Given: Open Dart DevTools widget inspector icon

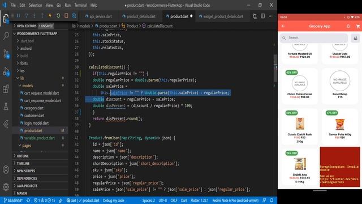Looking at the screenshot, I should point(74,16).
